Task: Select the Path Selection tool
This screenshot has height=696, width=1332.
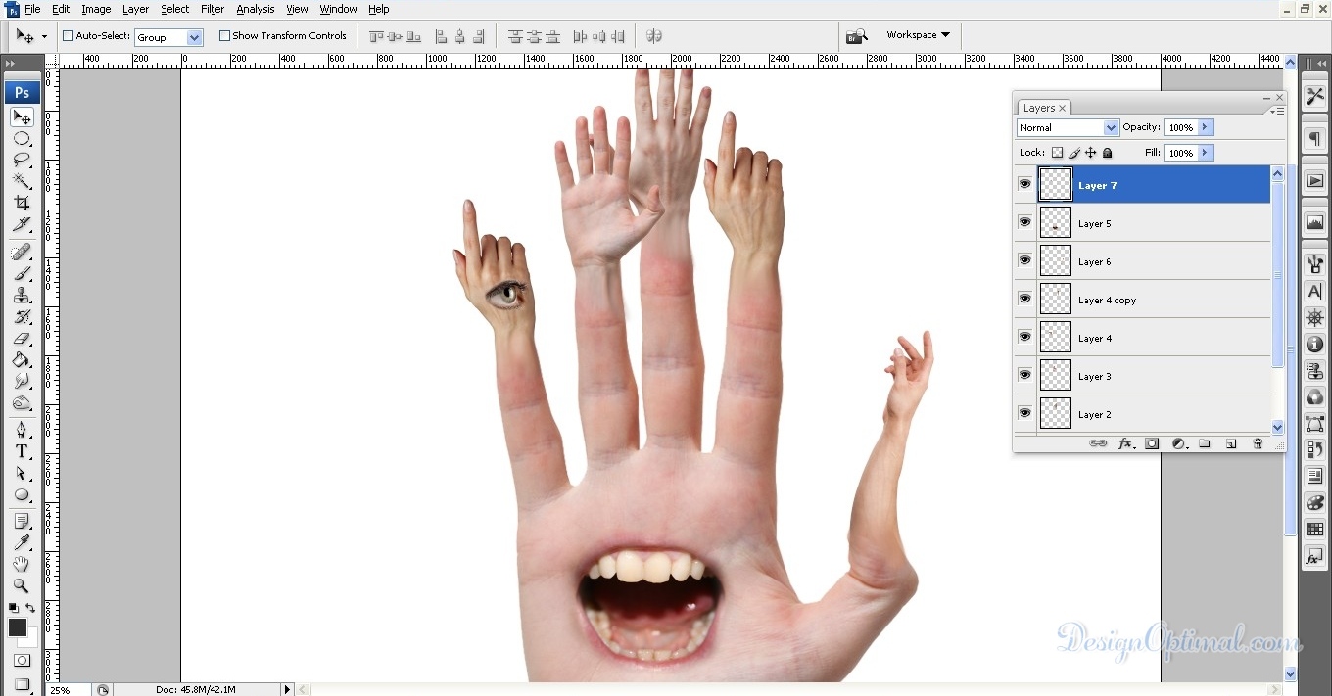Action: tap(22, 473)
